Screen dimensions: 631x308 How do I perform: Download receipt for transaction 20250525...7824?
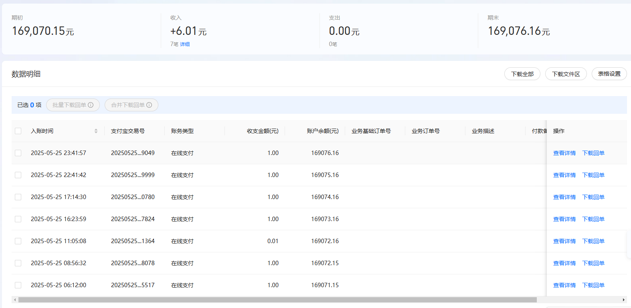click(x=593, y=219)
